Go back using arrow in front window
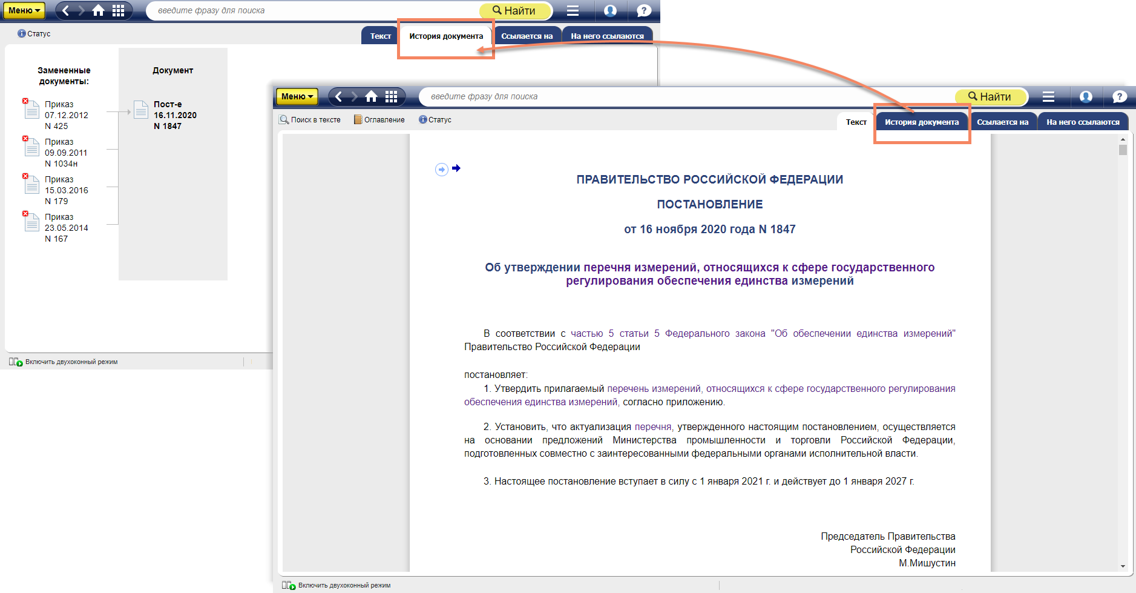Viewport: 1136px width, 593px height. [x=338, y=96]
